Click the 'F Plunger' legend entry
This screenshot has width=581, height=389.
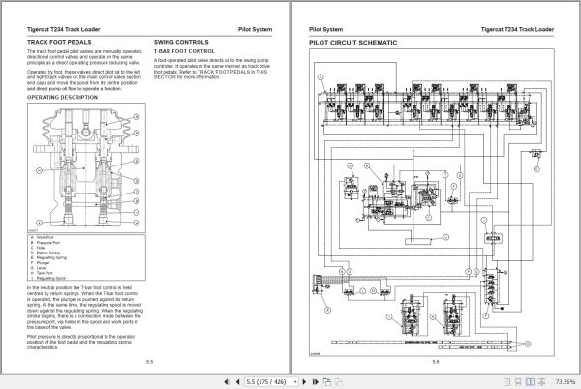click(40, 263)
